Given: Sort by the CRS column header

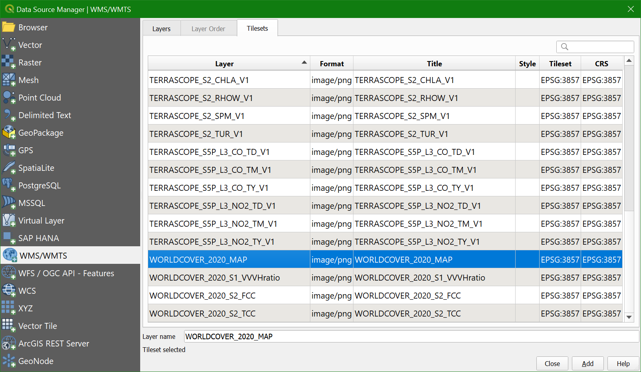Looking at the screenshot, I should (601, 63).
